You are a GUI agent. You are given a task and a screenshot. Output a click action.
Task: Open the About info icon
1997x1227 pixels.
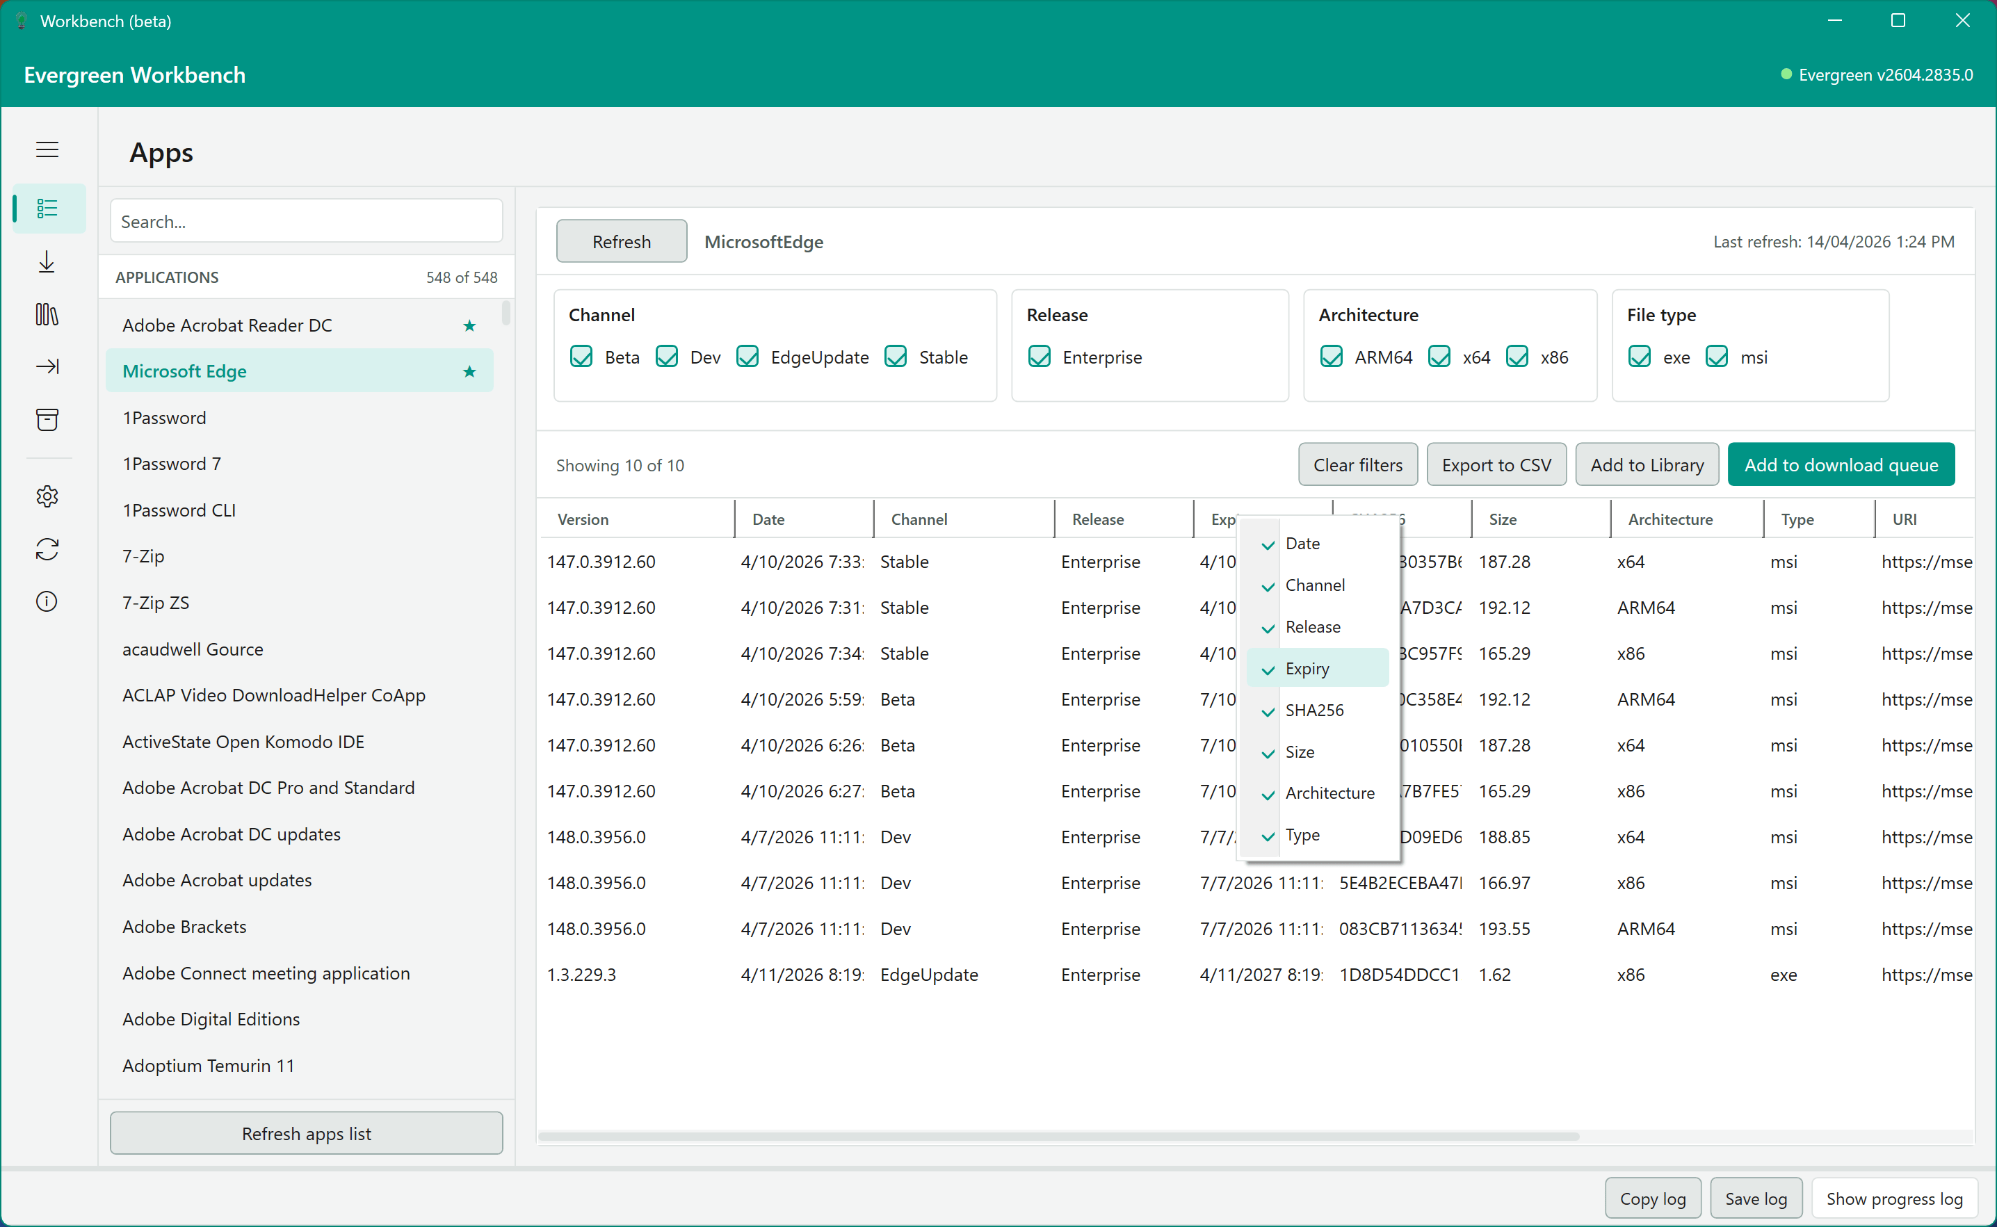pos(47,601)
